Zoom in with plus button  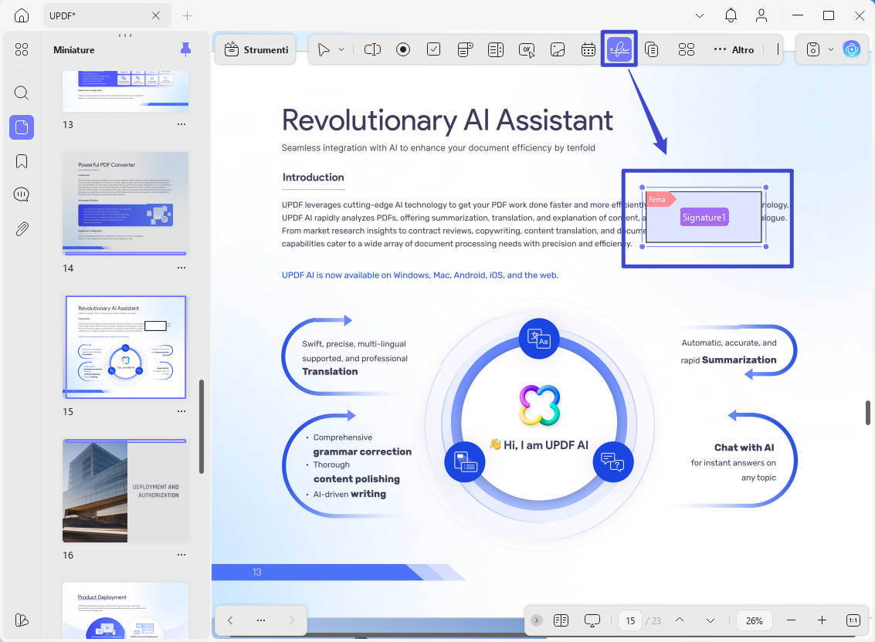822,620
